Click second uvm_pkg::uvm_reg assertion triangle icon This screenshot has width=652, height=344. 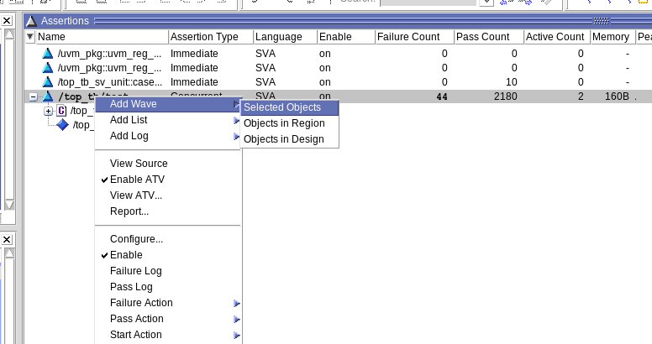click(x=48, y=68)
